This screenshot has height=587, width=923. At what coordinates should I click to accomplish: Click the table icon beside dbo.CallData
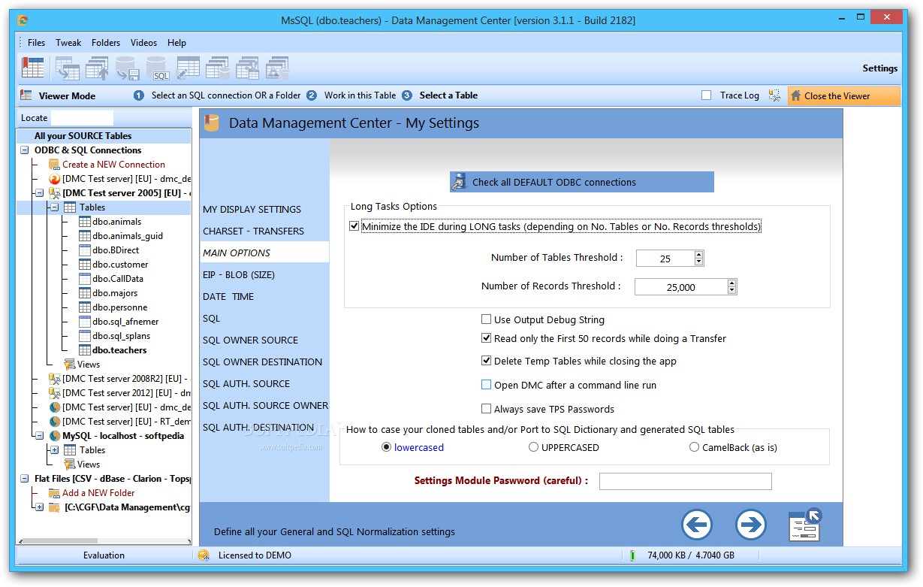(85, 279)
